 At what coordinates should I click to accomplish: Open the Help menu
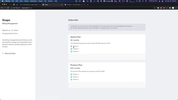(x=56, y=1)
